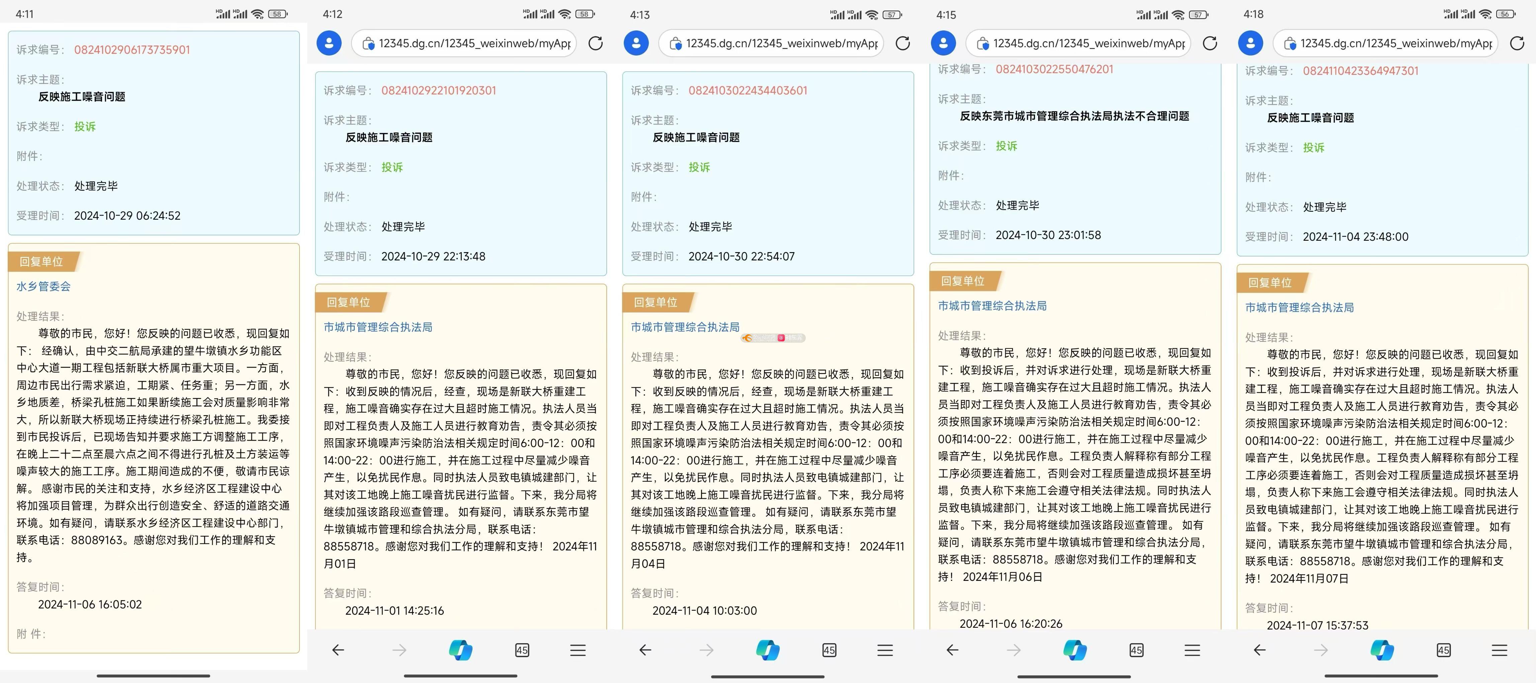
Task: Focus address bar in the 4:15 screen
Action: (x=1088, y=43)
